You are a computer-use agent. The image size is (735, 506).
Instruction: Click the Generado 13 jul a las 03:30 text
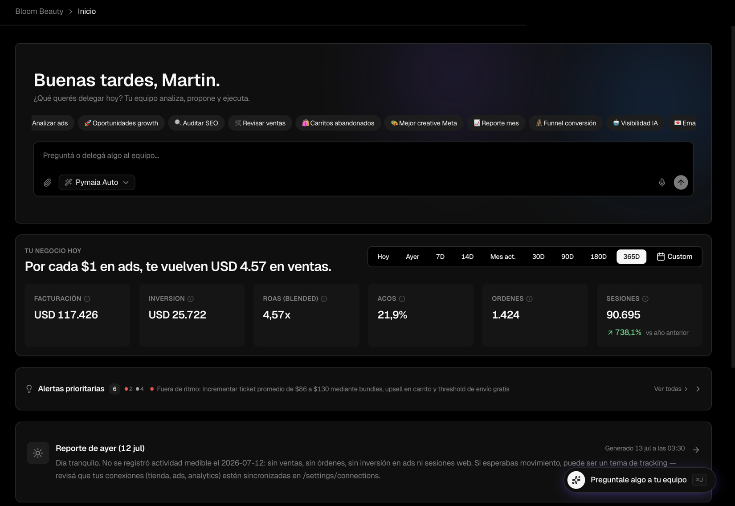(x=645, y=449)
